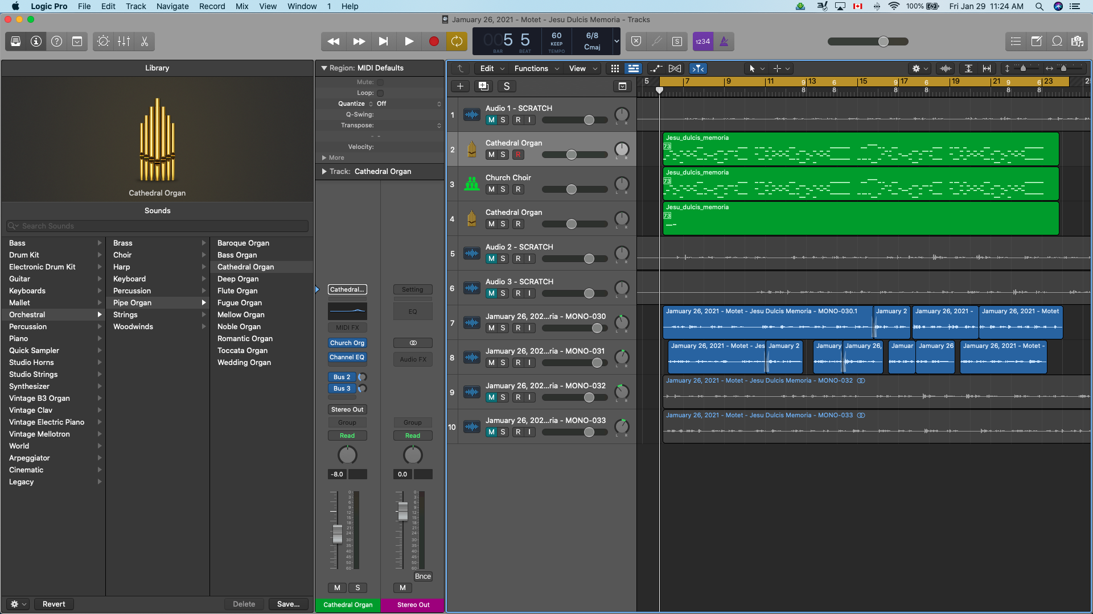
Task: Toggle Smart Controls button
Action: [x=103, y=42]
